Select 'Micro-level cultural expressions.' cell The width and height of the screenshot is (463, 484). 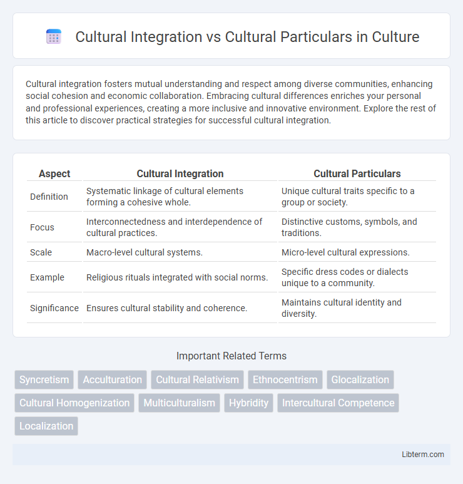[x=357, y=252]
